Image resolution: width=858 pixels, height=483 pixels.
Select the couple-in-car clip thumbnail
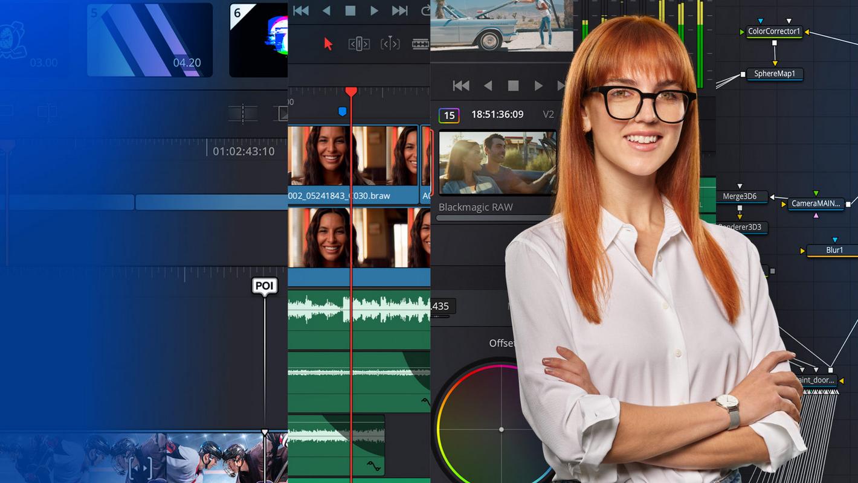(x=497, y=163)
